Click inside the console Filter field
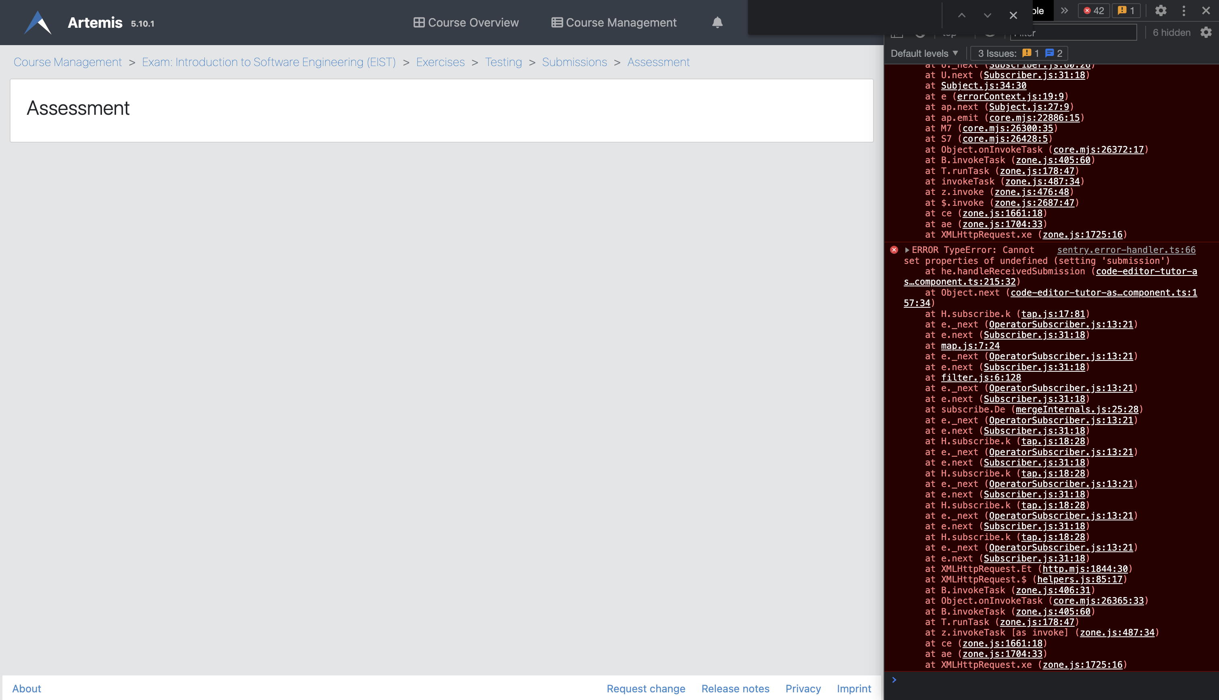This screenshot has height=700, width=1219. [1074, 33]
